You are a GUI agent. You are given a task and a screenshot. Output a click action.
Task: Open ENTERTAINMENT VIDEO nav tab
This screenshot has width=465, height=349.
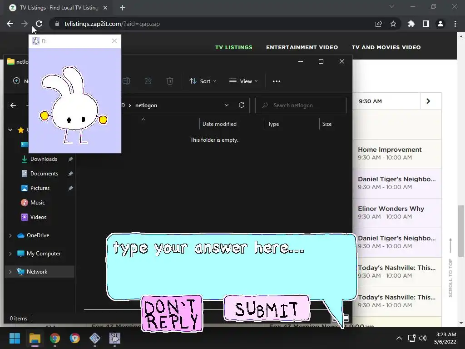click(302, 47)
